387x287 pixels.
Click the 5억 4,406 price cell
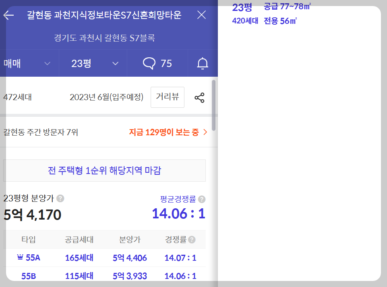[x=130, y=258]
